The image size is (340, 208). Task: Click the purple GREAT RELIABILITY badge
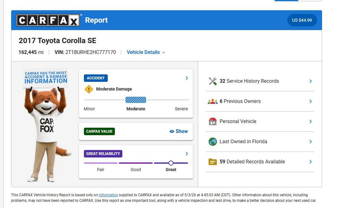point(103,154)
